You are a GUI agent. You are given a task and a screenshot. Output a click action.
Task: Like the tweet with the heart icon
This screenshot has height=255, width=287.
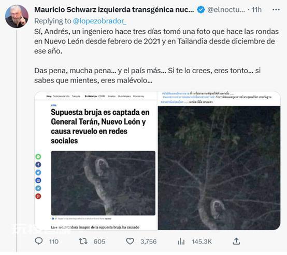coord(130,241)
